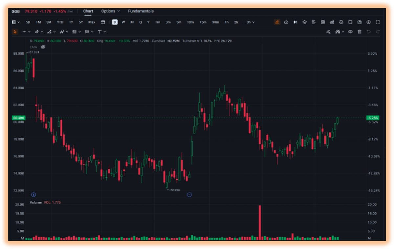Select the 5Y time range
The width and height of the screenshot is (394, 249).
click(81, 22)
